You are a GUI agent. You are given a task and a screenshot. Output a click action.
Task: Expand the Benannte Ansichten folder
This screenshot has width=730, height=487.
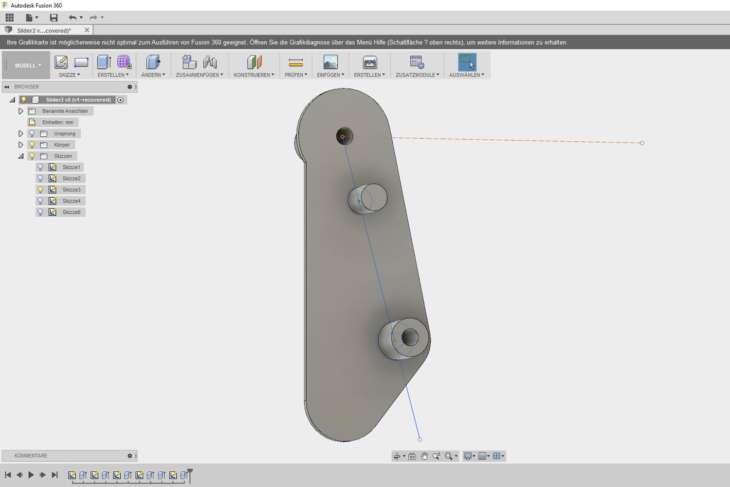[x=20, y=111]
